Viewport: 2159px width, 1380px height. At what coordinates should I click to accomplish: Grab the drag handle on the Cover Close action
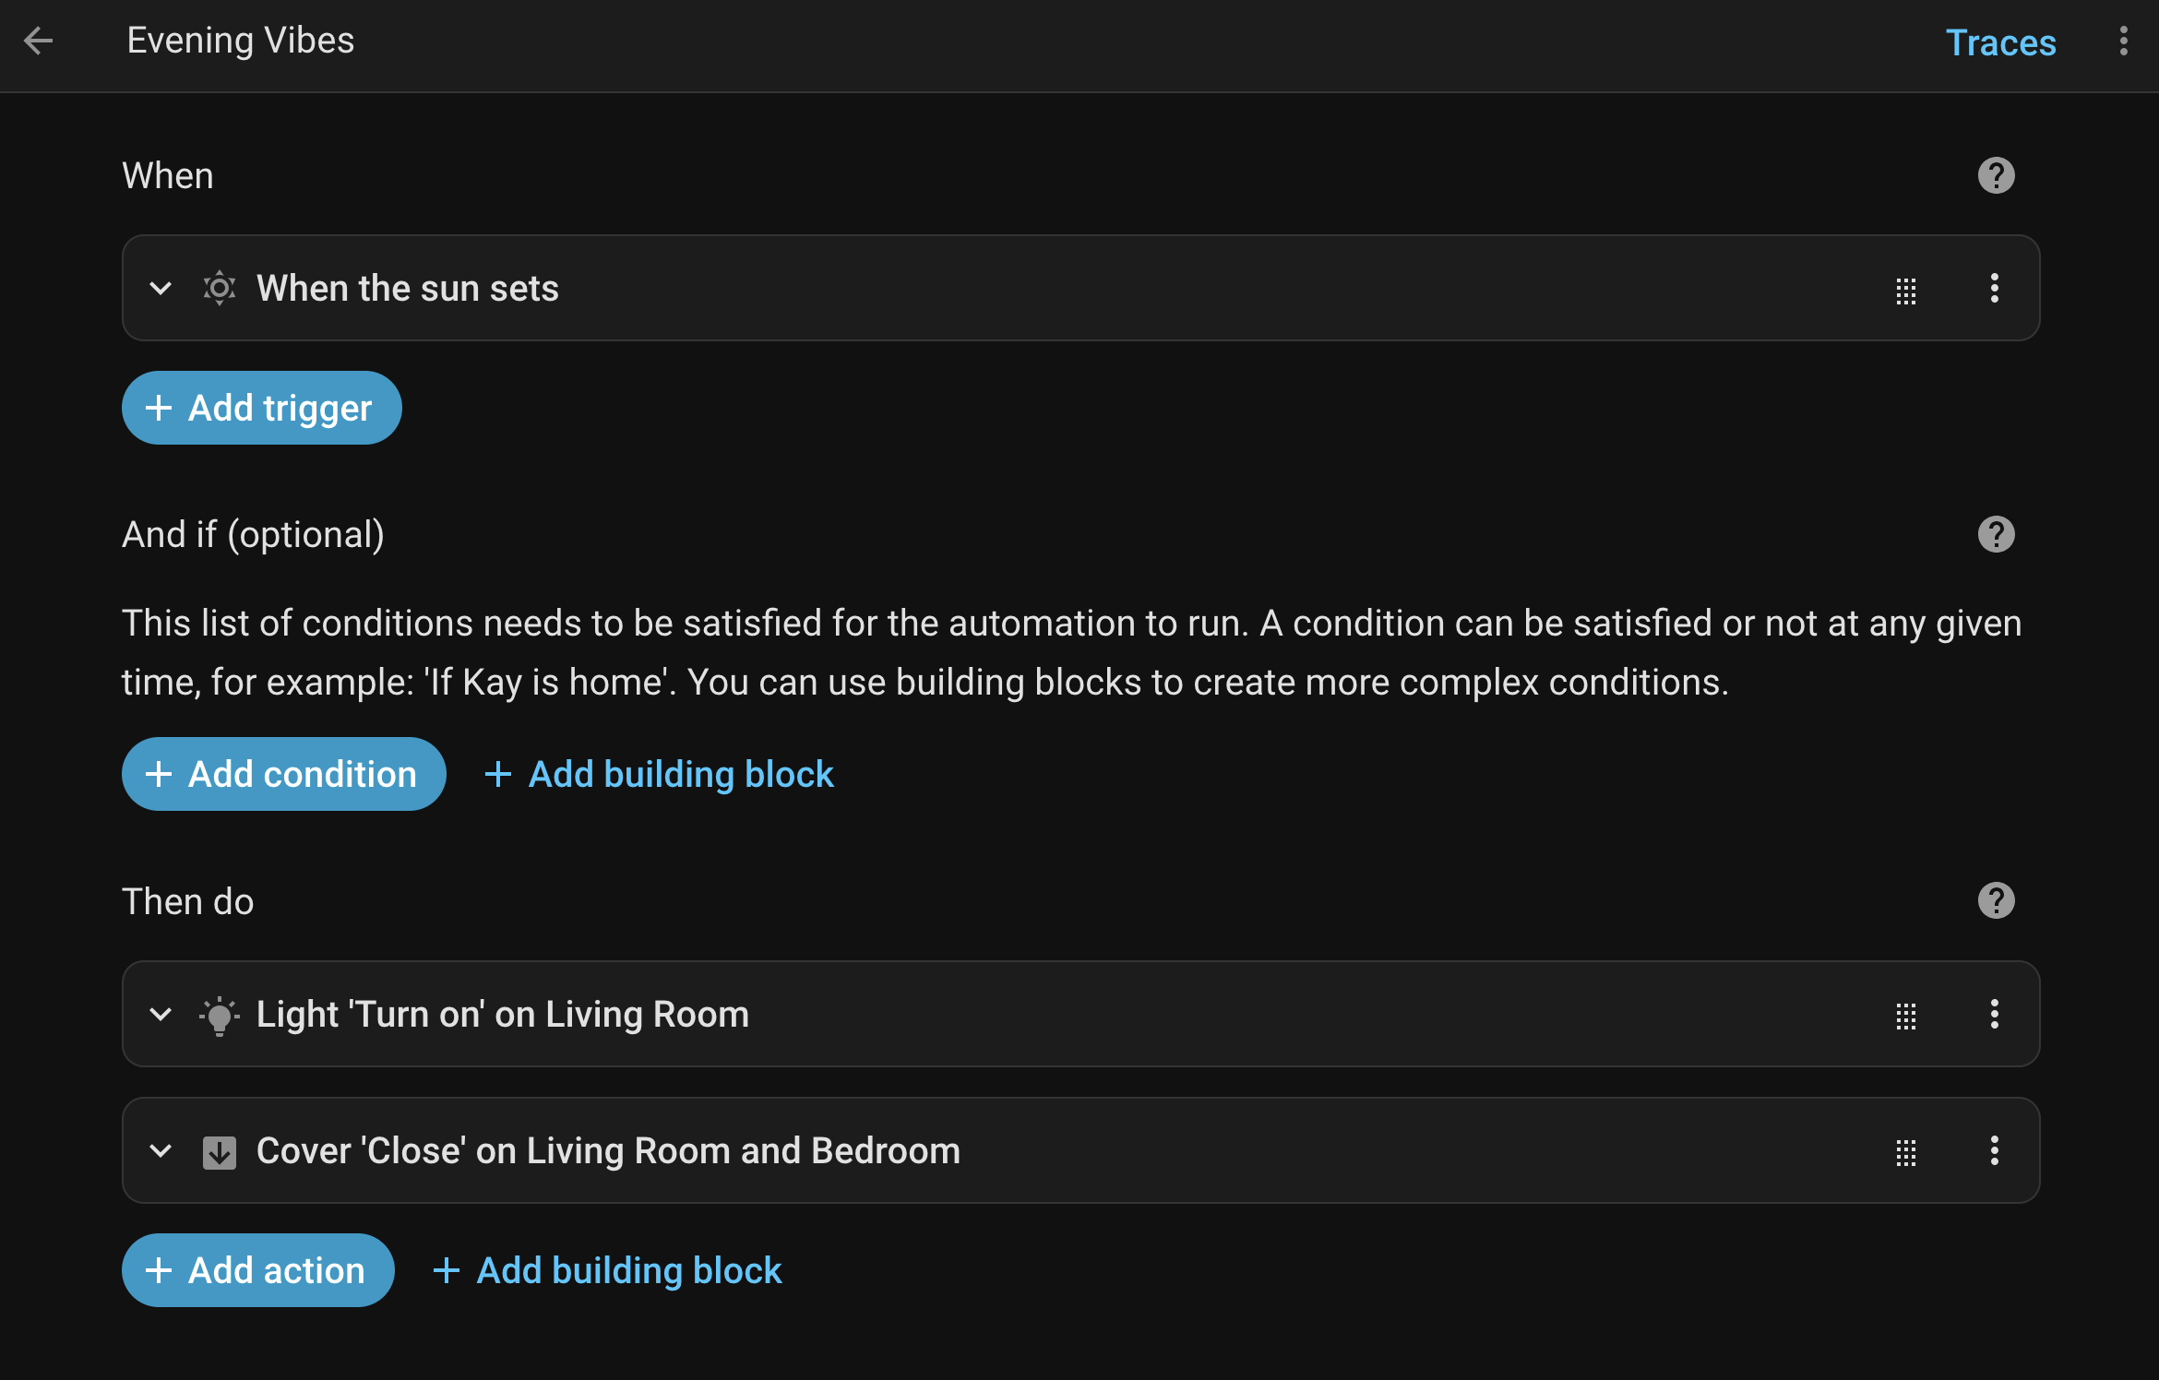tap(1906, 1152)
